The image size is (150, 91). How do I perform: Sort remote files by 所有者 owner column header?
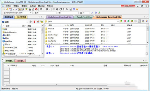tap(129, 25)
